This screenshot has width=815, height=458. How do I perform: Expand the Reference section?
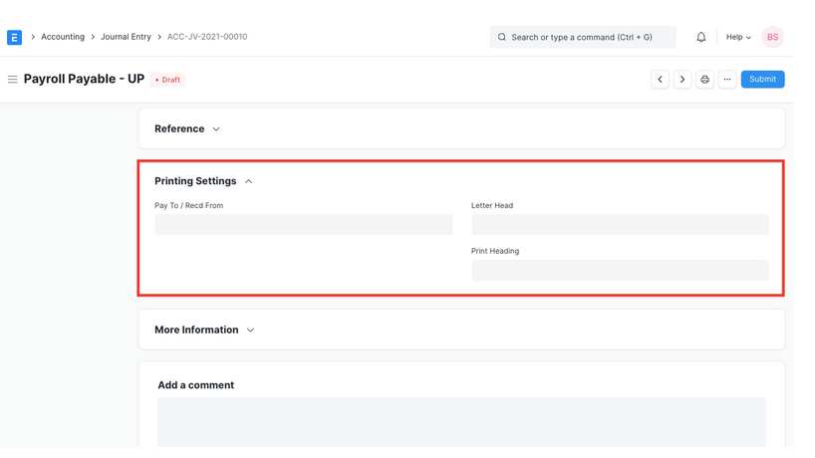coord(187,129)
